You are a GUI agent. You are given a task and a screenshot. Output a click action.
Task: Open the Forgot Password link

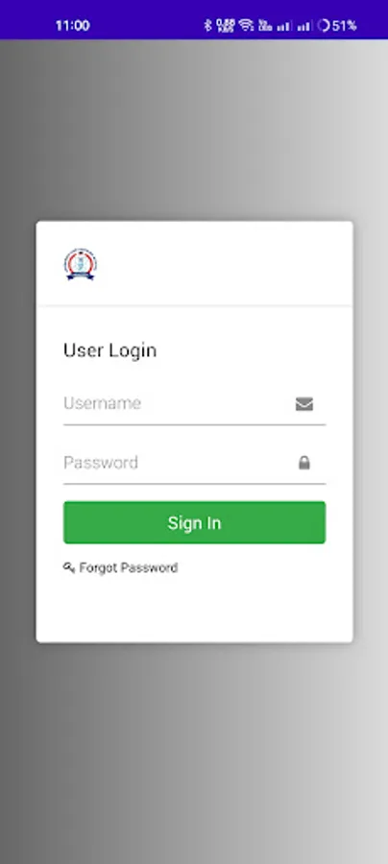pos(129,567)
